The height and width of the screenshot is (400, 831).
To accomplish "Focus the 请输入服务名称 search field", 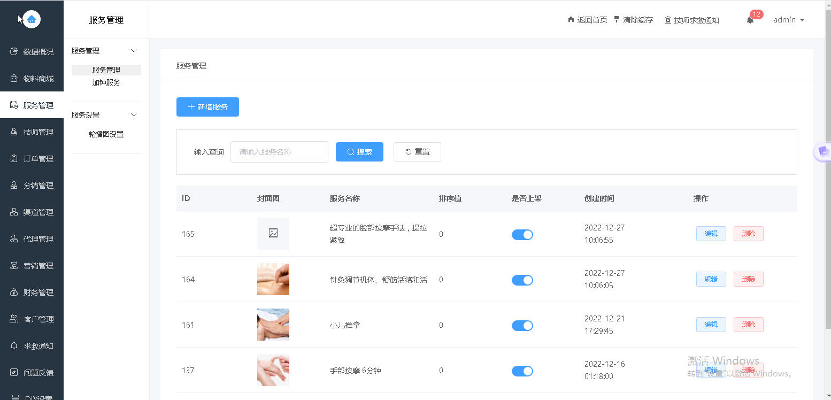I will 279,152.
